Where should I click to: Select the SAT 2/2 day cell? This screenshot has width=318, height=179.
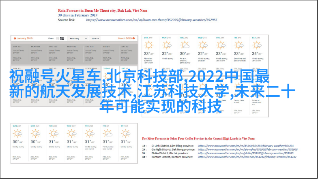pyautogui.click(x=128, y=54)
